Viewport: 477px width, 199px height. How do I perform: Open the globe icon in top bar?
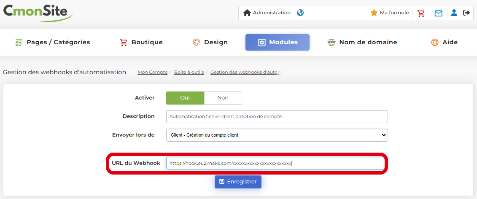tap(300, 13)
